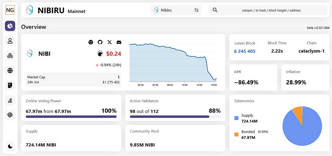This screenshot has width=332, height=156.
Task: Click the orange Bonded legend swatch
Action: coord(236,134)
